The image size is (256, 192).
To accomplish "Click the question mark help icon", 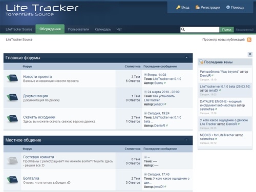I will (x=228, y=7).
